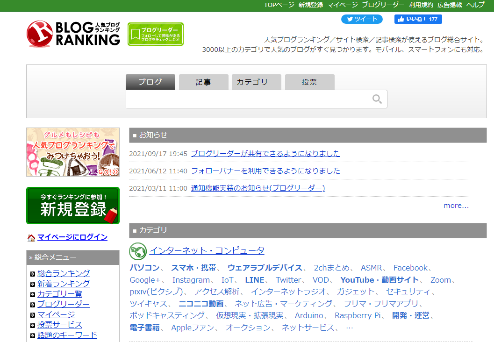Click the グルメもレシピも promotional banner
This screenshot has height=342, width=494.
pyautogui.click(x=73, y=152)
